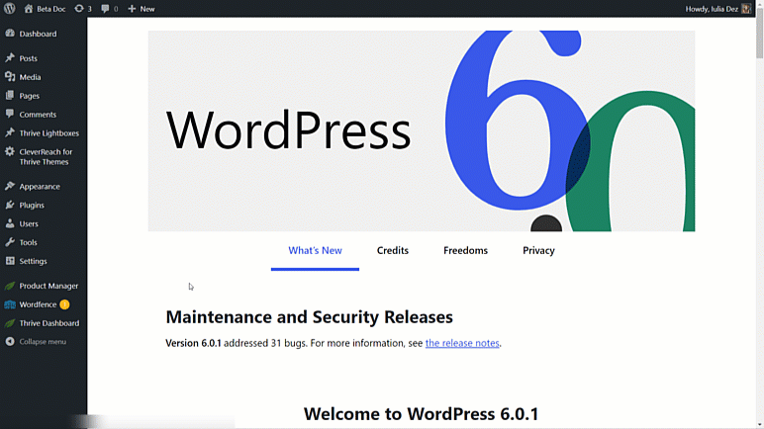Open Product Manager menu label

click(x=48, y=286)
